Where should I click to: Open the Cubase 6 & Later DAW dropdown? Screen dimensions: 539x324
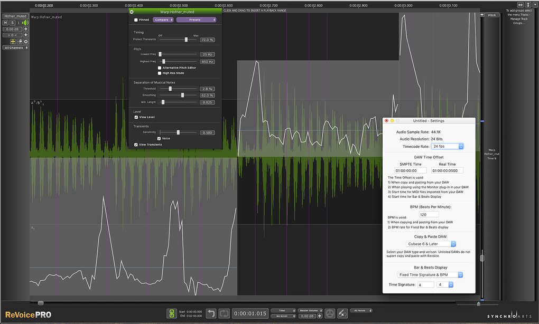point(431,244)
